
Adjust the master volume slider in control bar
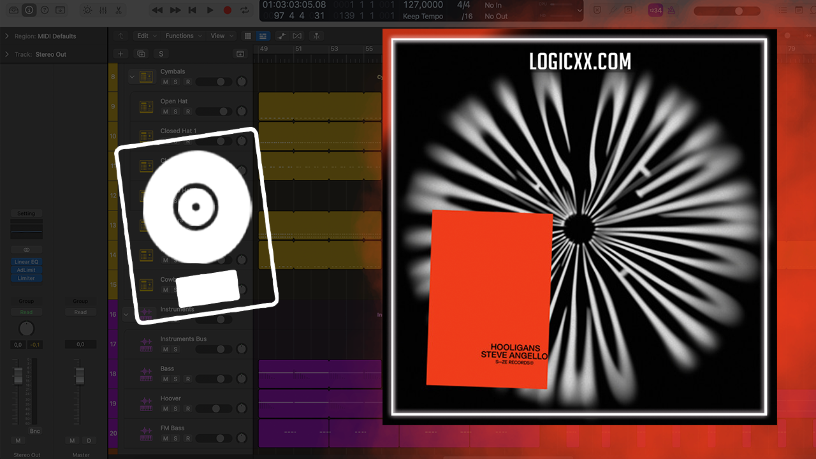[727, 11]
